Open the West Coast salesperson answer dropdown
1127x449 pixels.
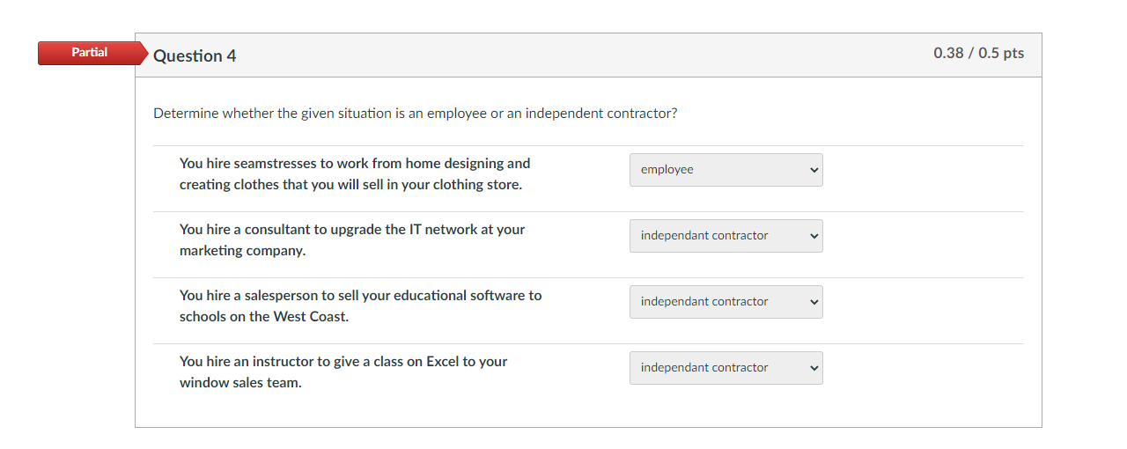click(726, 302)
